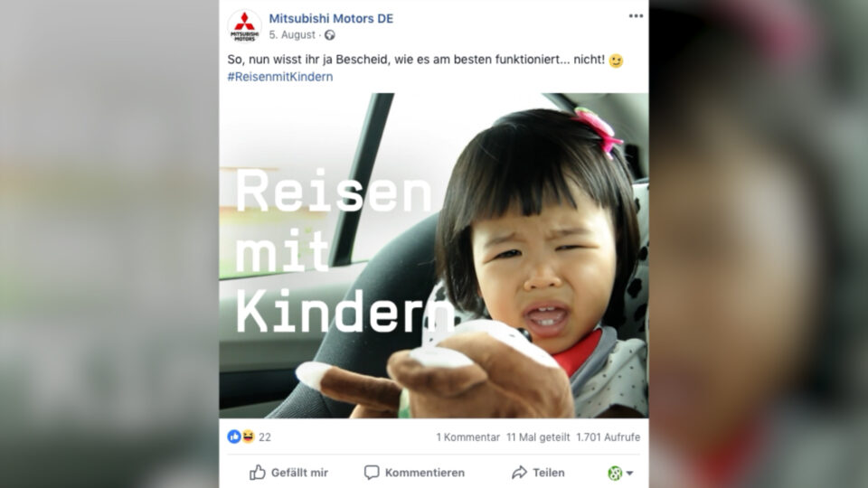Screen dimensions: 868x488
Task: Open the 5. August post date
Action: [292, 35]
